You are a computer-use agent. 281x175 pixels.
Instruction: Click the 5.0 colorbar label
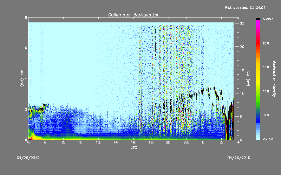pyautogui.click(x=267, y=115)
